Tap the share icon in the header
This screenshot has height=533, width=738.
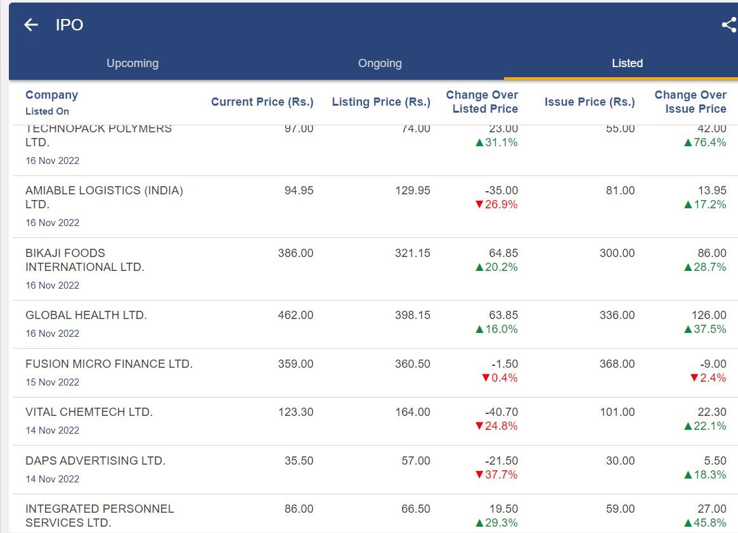729,25
